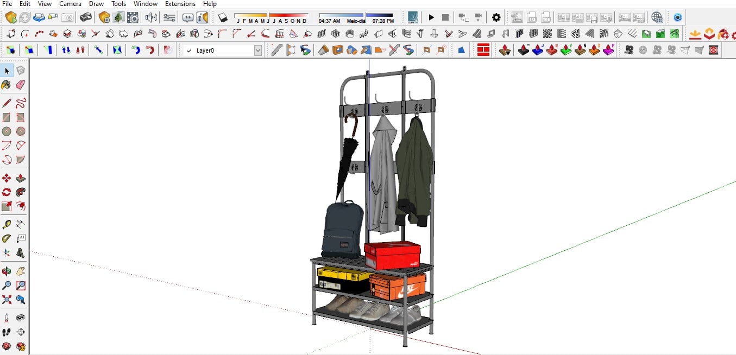Activate the Walk footprints tool

[7, 332]
